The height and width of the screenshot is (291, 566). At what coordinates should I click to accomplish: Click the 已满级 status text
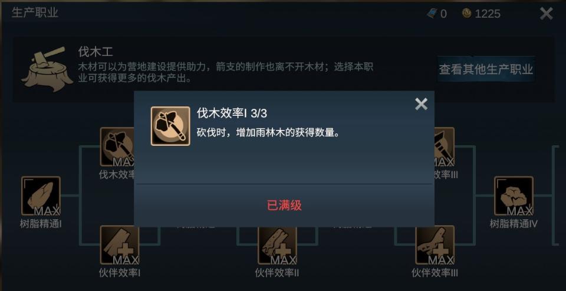click(284, 206)
